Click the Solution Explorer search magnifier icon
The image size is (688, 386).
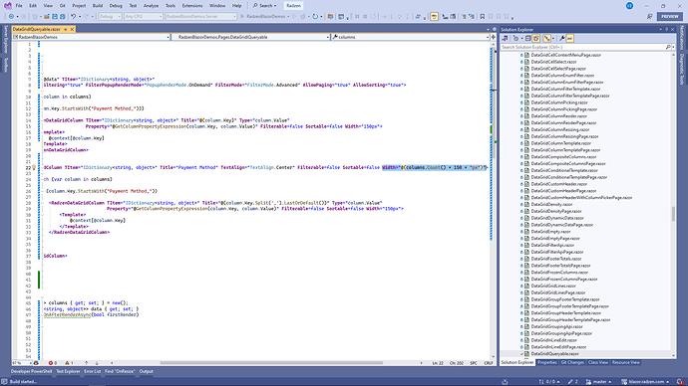[x=668, y=47]
